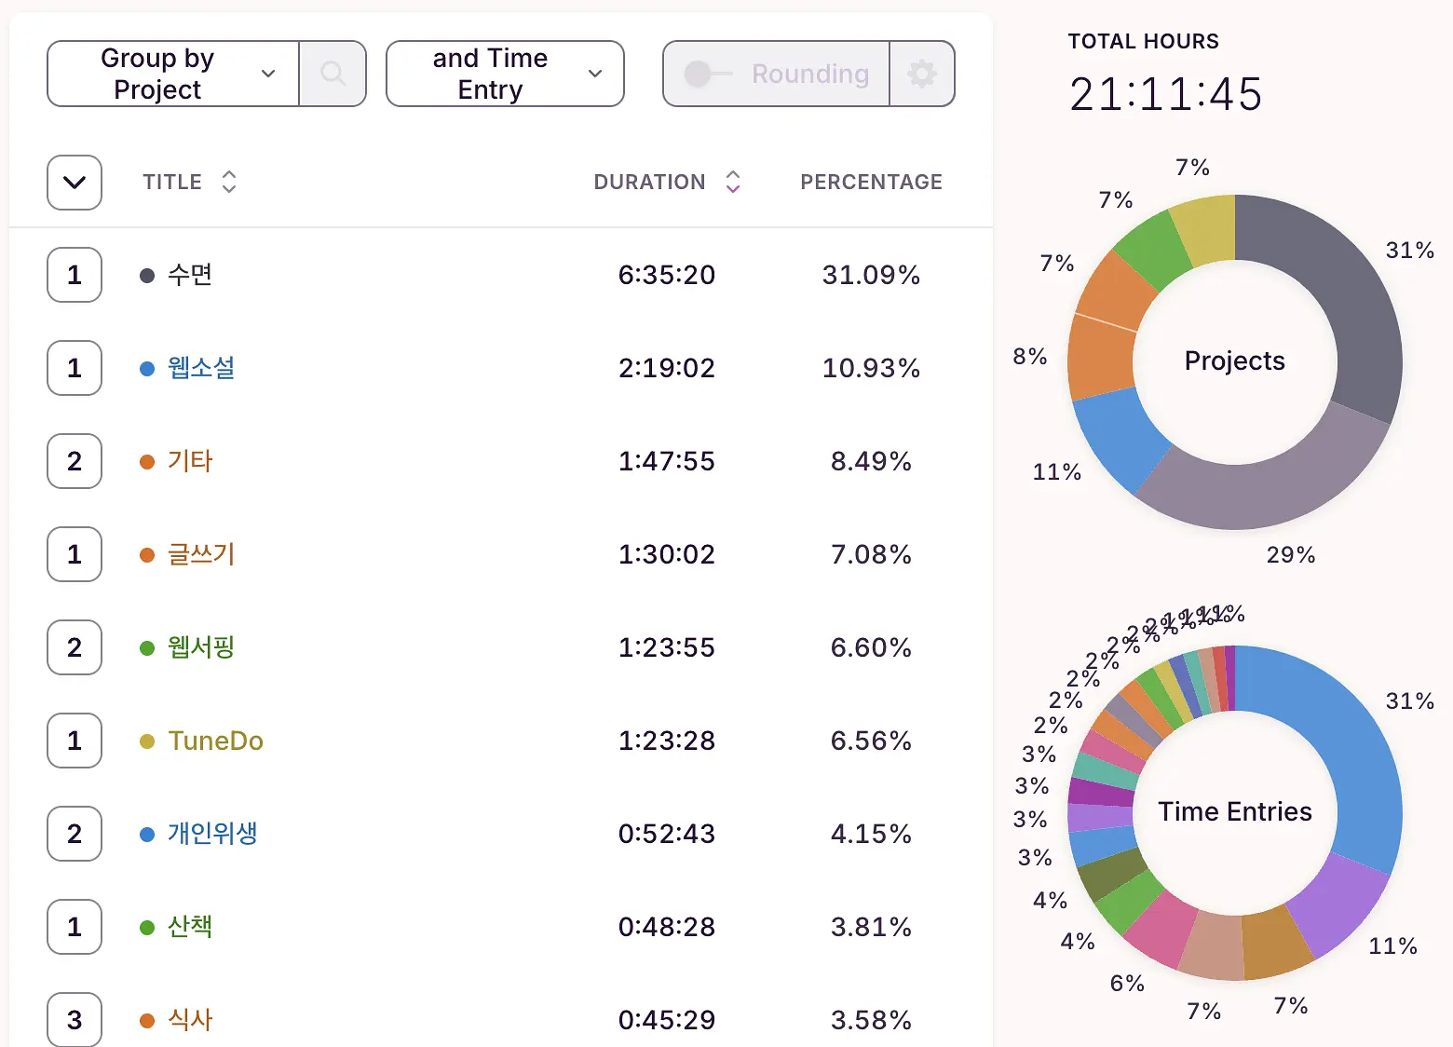Click the green dot beside 산책
This screenshot has height=1047, width=1453.
coord(147,928)
